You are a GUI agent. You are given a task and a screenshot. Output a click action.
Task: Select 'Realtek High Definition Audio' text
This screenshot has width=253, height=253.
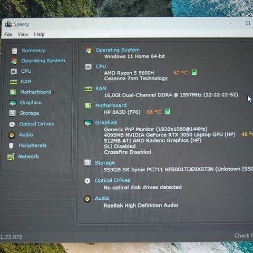(141, 206)
